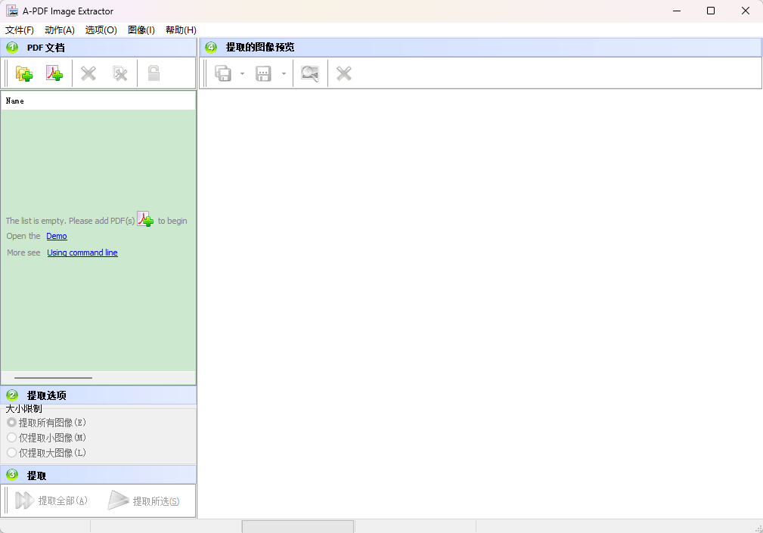This screenshot has width=763, height=533.
Task: Click the image zoom preview magnifier icon
Action: coord(310,73)
